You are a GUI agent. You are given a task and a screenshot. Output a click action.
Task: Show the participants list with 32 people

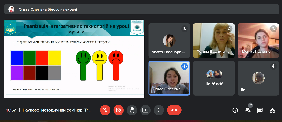click(247, 110)
